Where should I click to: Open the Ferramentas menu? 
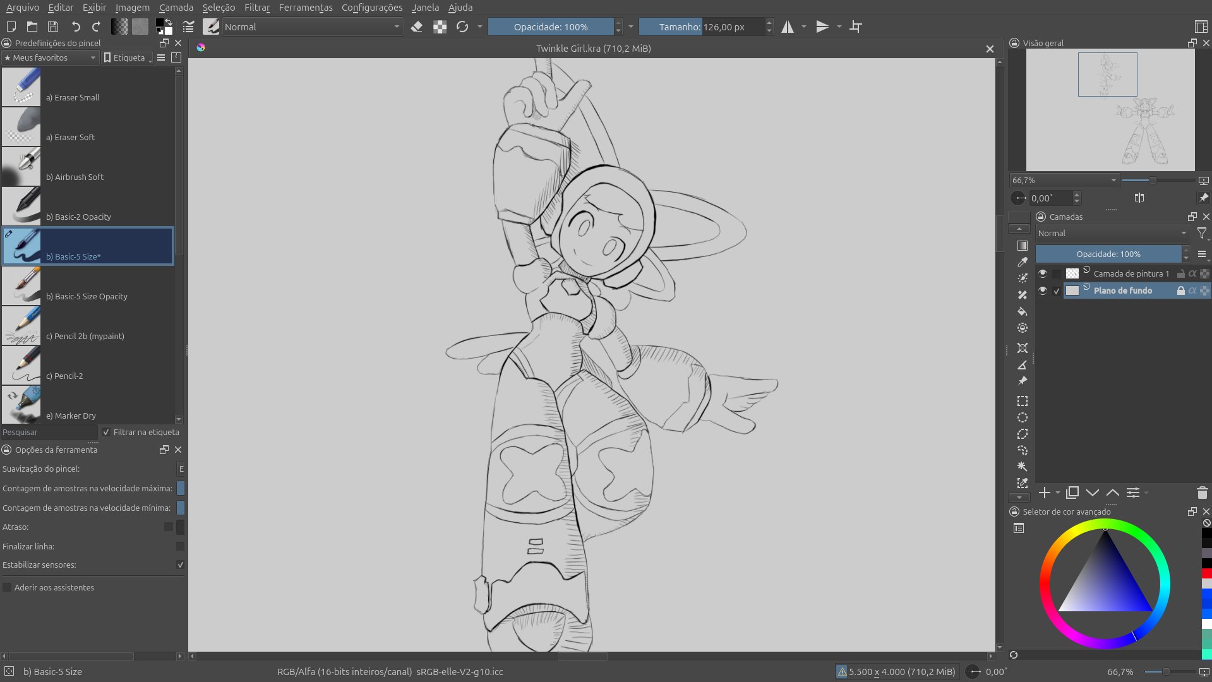pyautogui.click(x=306, y=8)
